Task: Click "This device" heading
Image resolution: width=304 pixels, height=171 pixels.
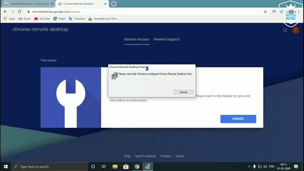Action: click(x=48, y=60)
